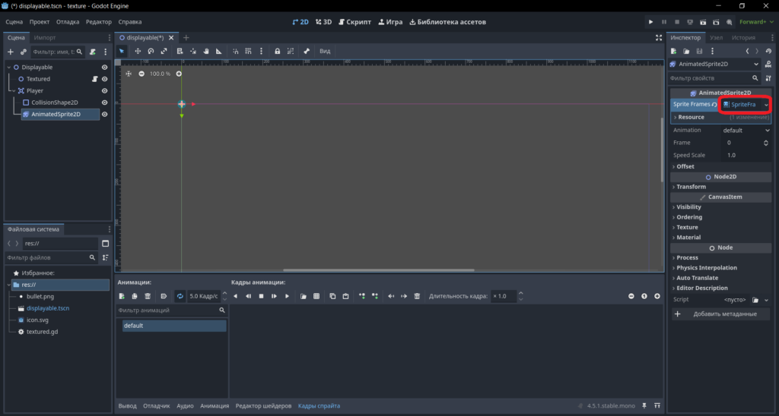Open documentation for AnimatedSprite2D
This screenshot has height=416, width=779.
[x=768, y=64]
